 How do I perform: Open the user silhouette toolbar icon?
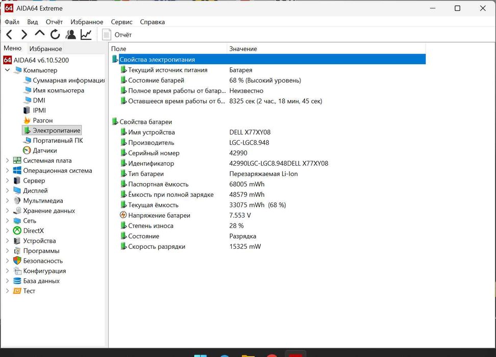tap(70, 35)
